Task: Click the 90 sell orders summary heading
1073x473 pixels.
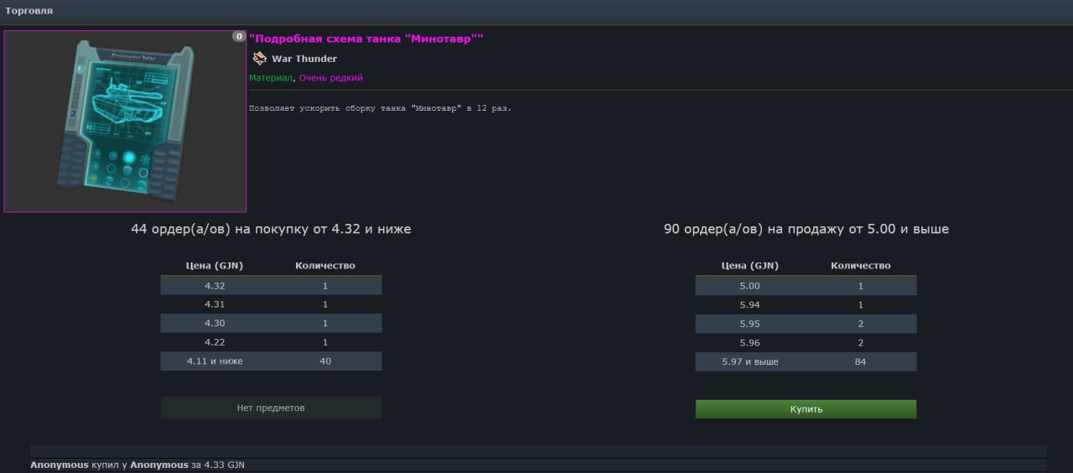Action: (806, 229)
